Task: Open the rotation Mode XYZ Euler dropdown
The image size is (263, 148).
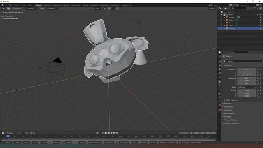Action: 247,87
